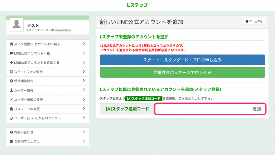
Task: Expand chevron on メイン画面(アカウントA)へ戻る row
Action: point(84,44)
